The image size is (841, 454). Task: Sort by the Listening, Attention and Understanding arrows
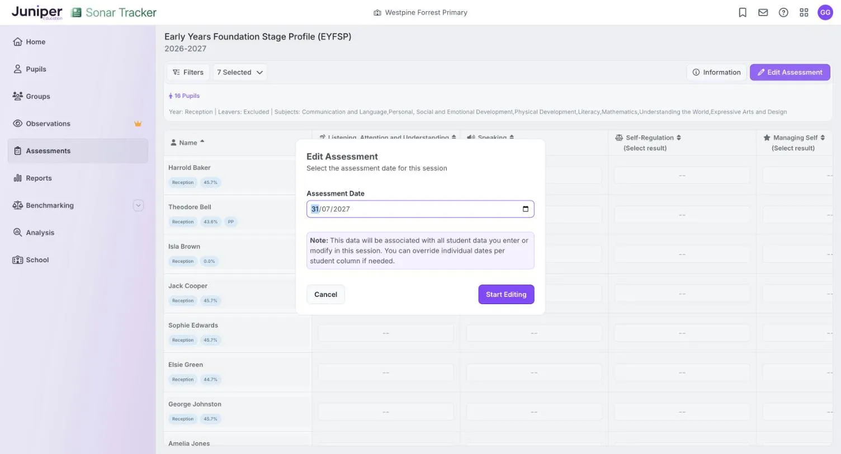click(x=453, y=138)
